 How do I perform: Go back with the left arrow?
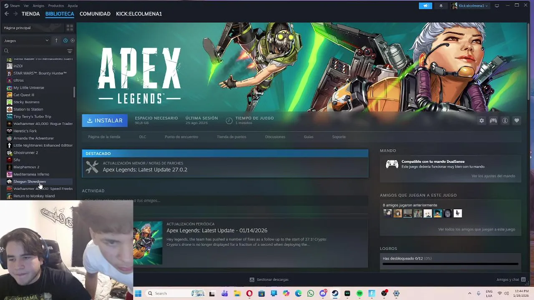tap(6, 14)
